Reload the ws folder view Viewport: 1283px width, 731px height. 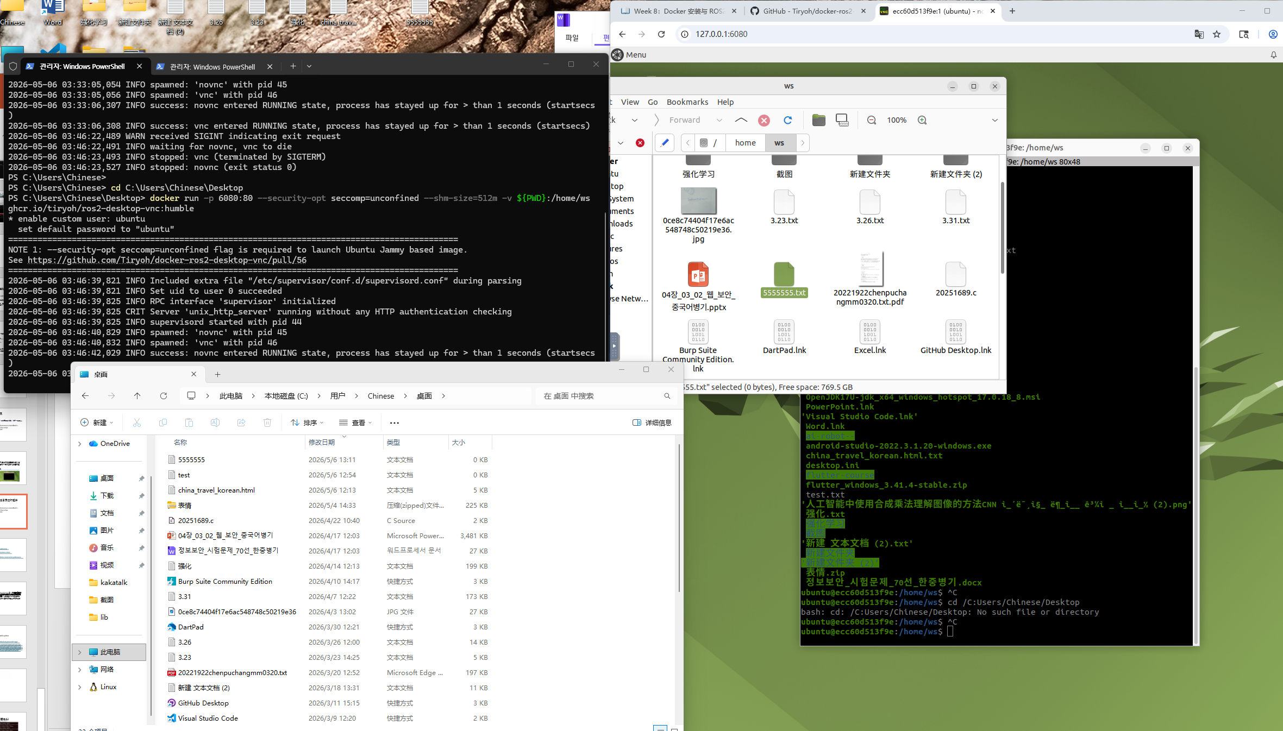tap(787, 120)
